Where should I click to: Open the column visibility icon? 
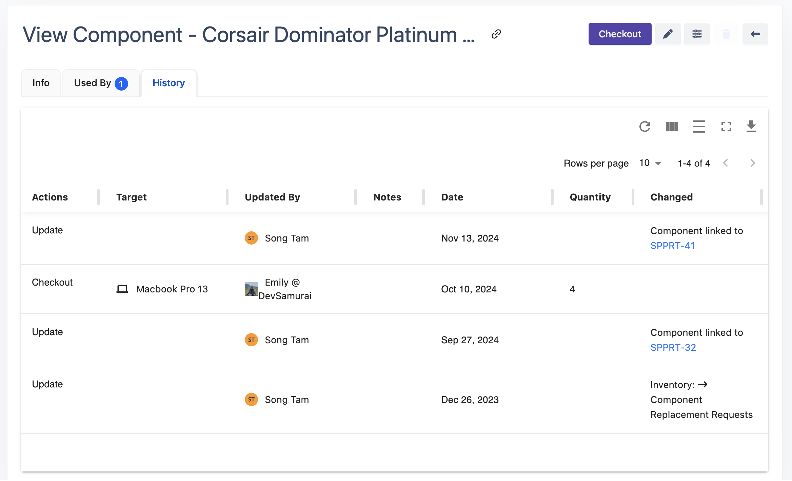click(672, 127)
